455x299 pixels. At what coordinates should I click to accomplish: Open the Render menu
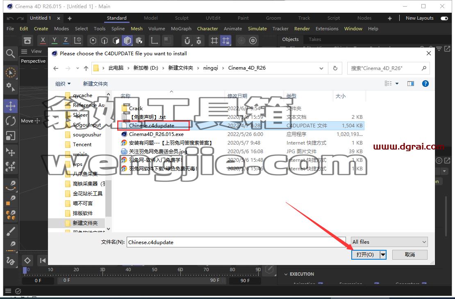click(x=302, y=29)
